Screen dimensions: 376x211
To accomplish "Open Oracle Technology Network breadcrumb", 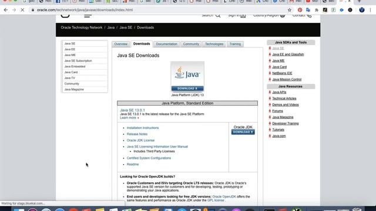I will point(82,28).
